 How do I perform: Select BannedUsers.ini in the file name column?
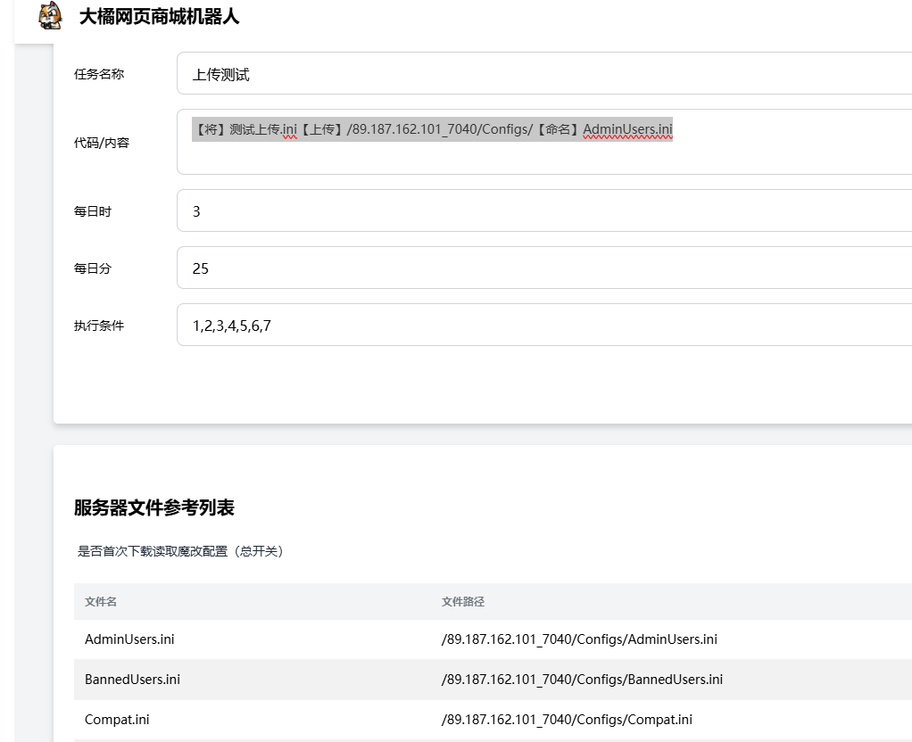(x=132, y=680)
